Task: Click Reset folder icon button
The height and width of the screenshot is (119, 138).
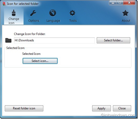Action: 24,108
